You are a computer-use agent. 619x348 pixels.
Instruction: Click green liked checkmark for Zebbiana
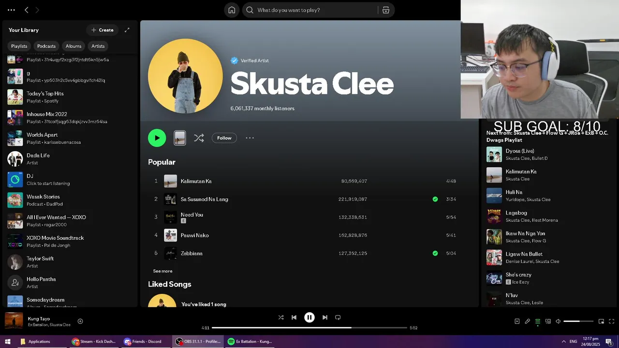pyautogui.click(x=435, y=253)
